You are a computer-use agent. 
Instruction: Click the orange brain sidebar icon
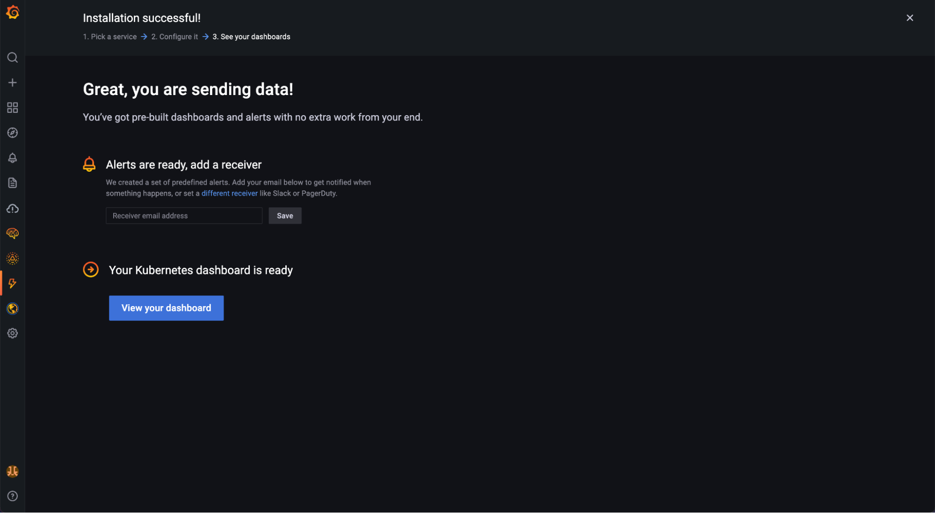tap(13, 233)
